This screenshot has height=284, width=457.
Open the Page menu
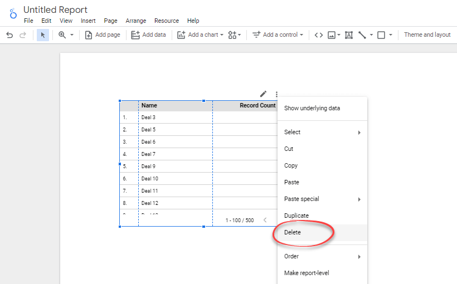tap(110, 21)
